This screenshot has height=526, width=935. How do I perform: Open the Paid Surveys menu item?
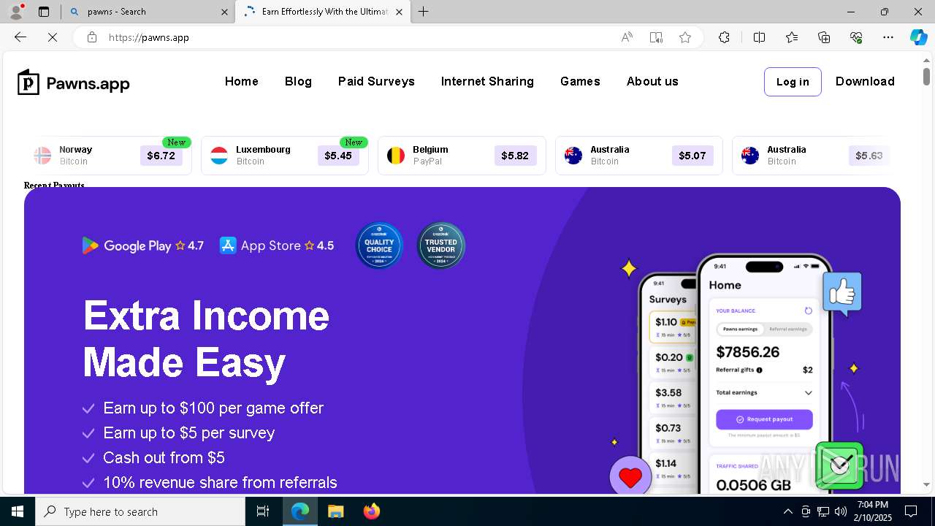(x=376, y=81)
